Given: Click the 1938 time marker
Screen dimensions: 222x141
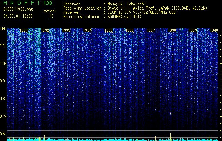Looking at the screenshot, I should [x=172, y=30].
